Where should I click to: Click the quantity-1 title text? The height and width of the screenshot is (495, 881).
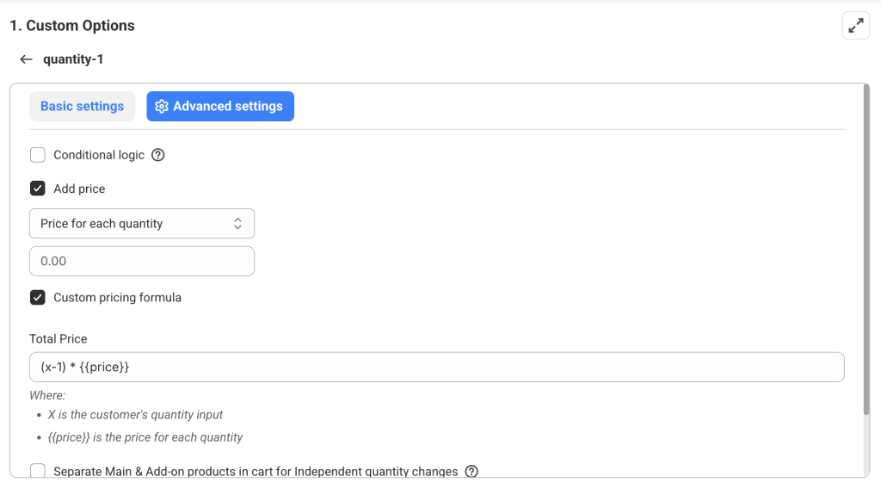click(x=73, y=59)
